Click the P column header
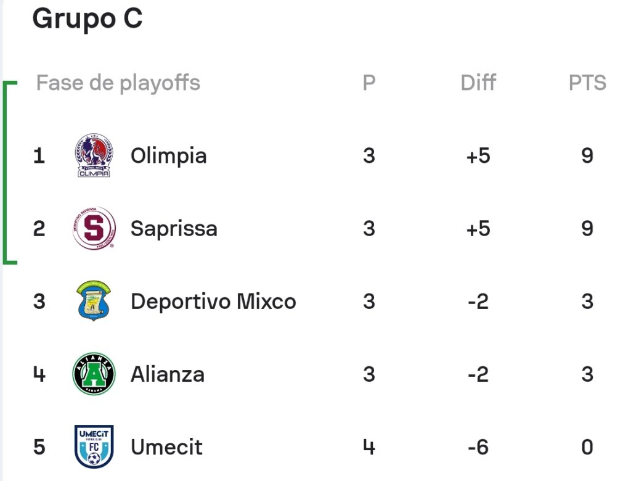Viewport: 631px width, 481px height. point(369,83)
